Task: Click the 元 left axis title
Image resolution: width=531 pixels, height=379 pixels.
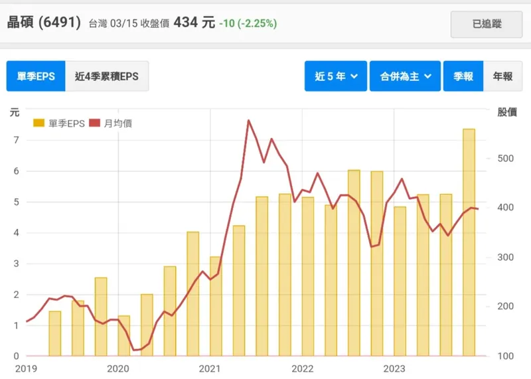Action: point(15,112)
